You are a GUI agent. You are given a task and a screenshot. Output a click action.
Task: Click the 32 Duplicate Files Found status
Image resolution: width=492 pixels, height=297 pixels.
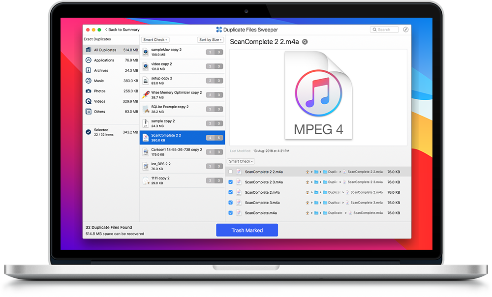(109, 227)
